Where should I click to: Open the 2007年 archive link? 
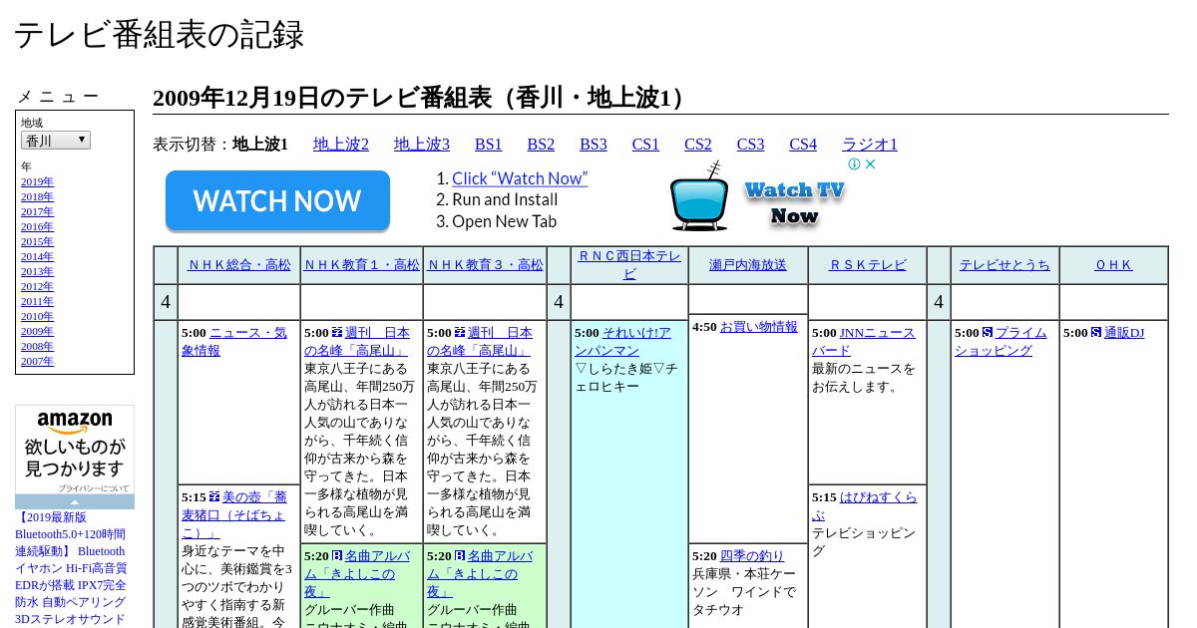coord(37,362)
